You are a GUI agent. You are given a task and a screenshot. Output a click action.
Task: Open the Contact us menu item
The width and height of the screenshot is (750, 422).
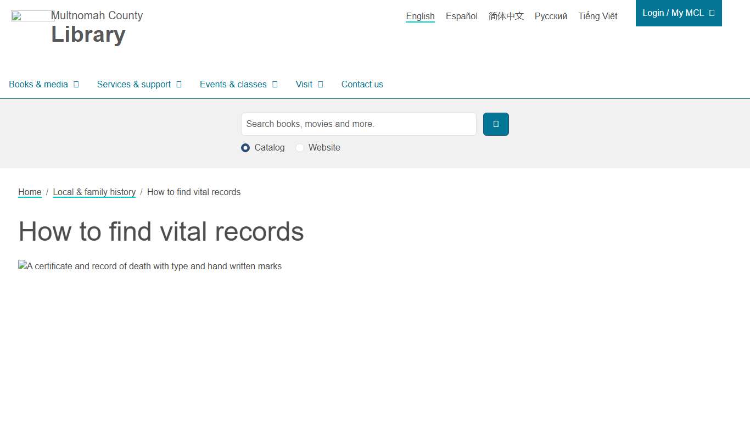(362, 84)
